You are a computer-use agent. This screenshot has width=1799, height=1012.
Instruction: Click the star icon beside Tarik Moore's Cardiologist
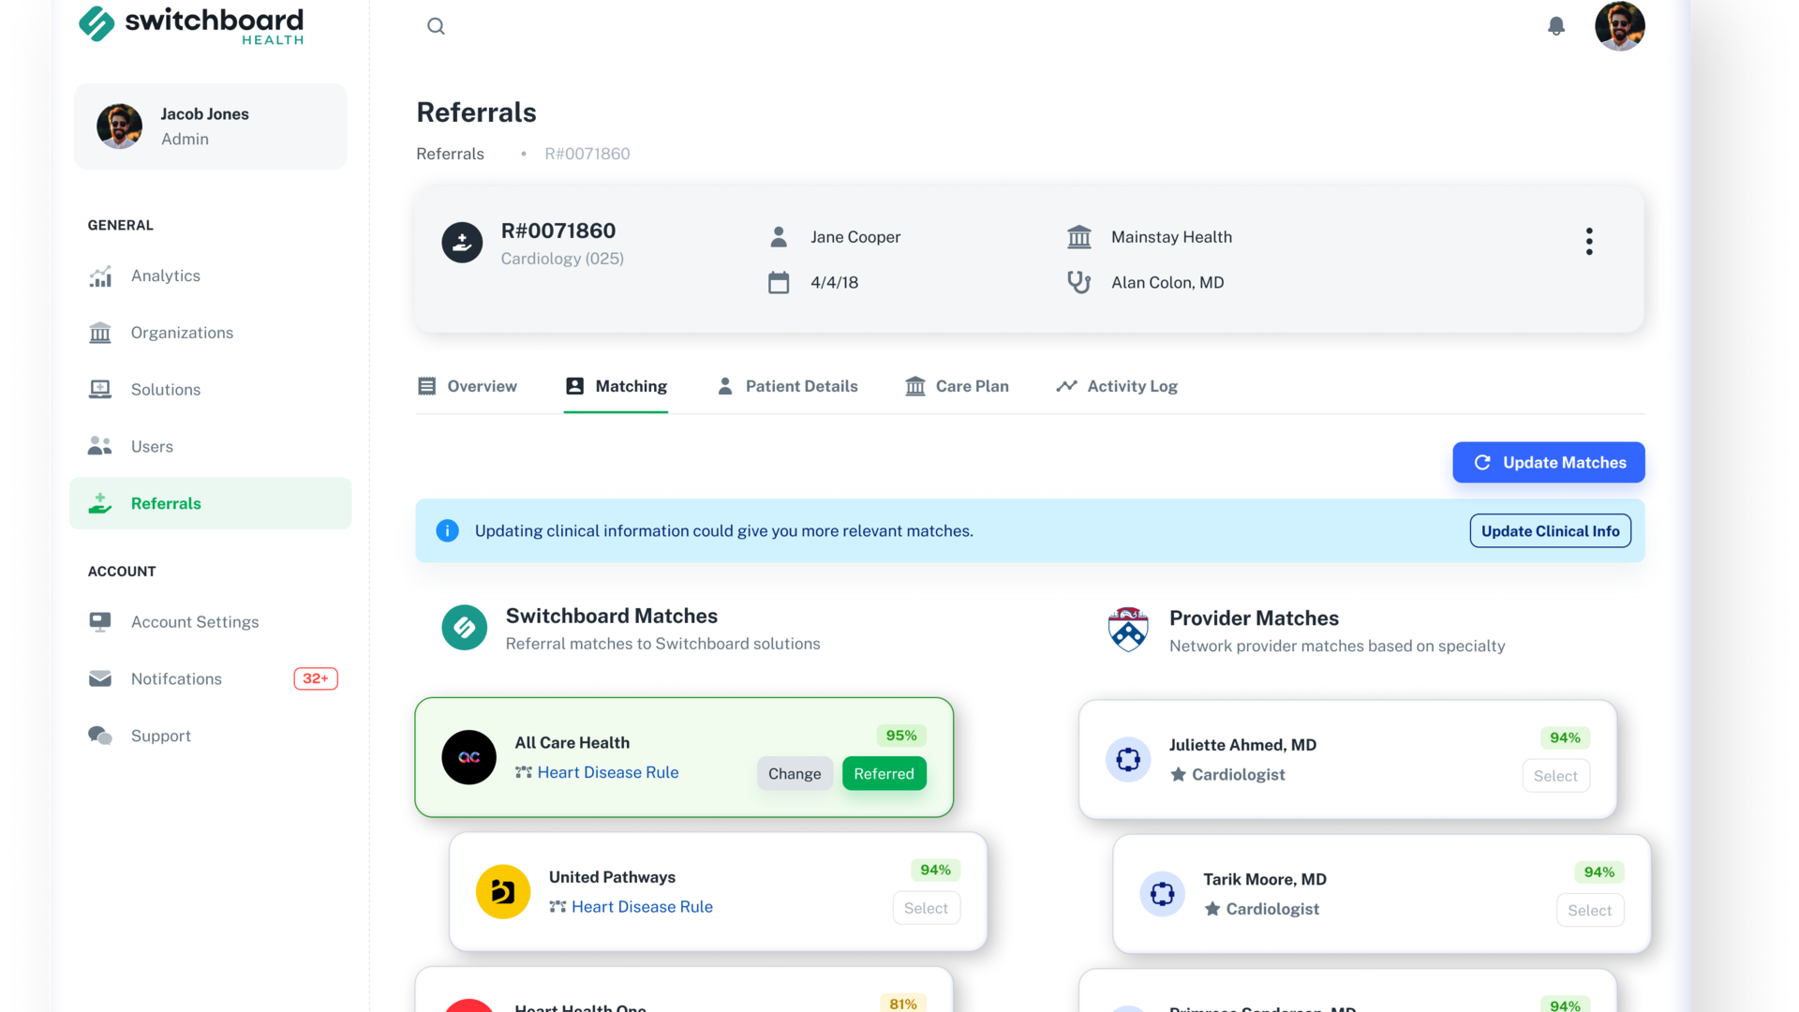(x=1212, y=909)
